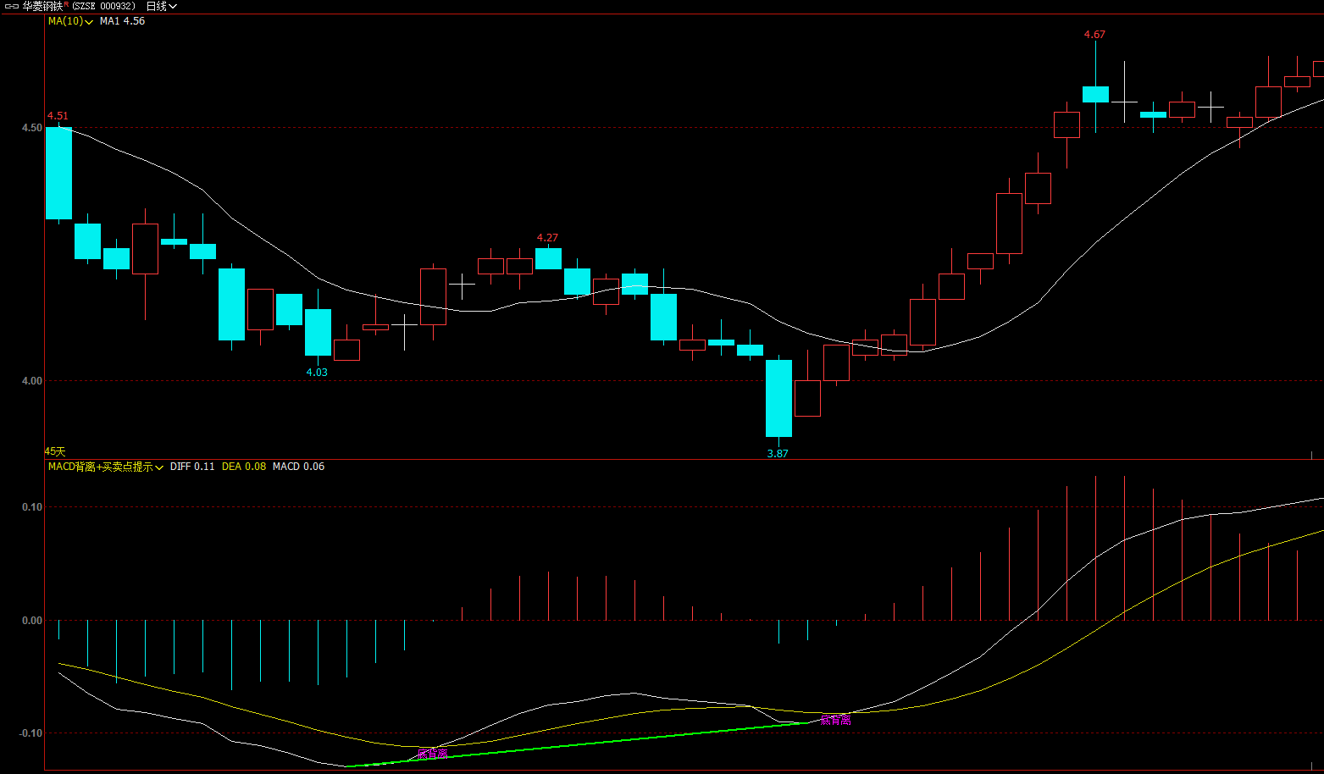Select the candle at the 4.67 high

point(1095,94)
